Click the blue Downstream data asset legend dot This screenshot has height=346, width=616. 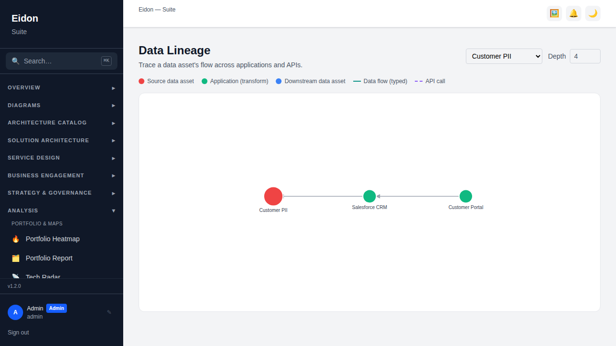[x=279, y=81]
